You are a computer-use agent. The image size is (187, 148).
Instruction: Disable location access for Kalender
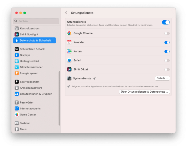click(167, 42)
